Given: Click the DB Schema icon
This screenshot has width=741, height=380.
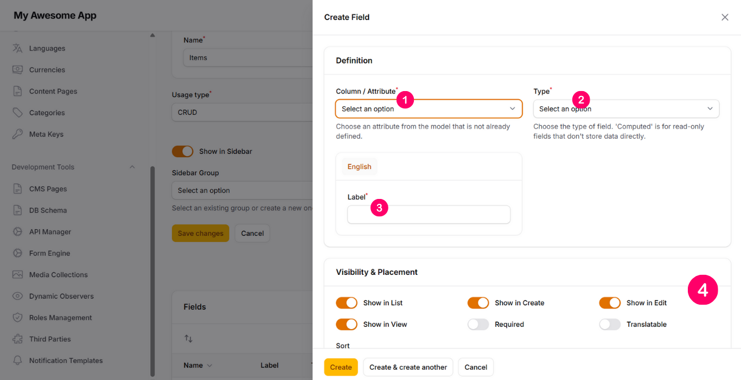Looking at the screenshot, I should 17,210.
